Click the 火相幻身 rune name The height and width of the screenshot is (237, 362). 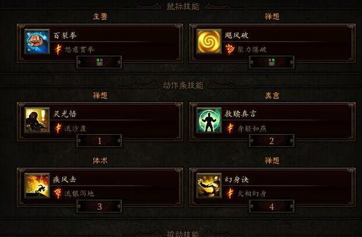click(x=252, y=194)
